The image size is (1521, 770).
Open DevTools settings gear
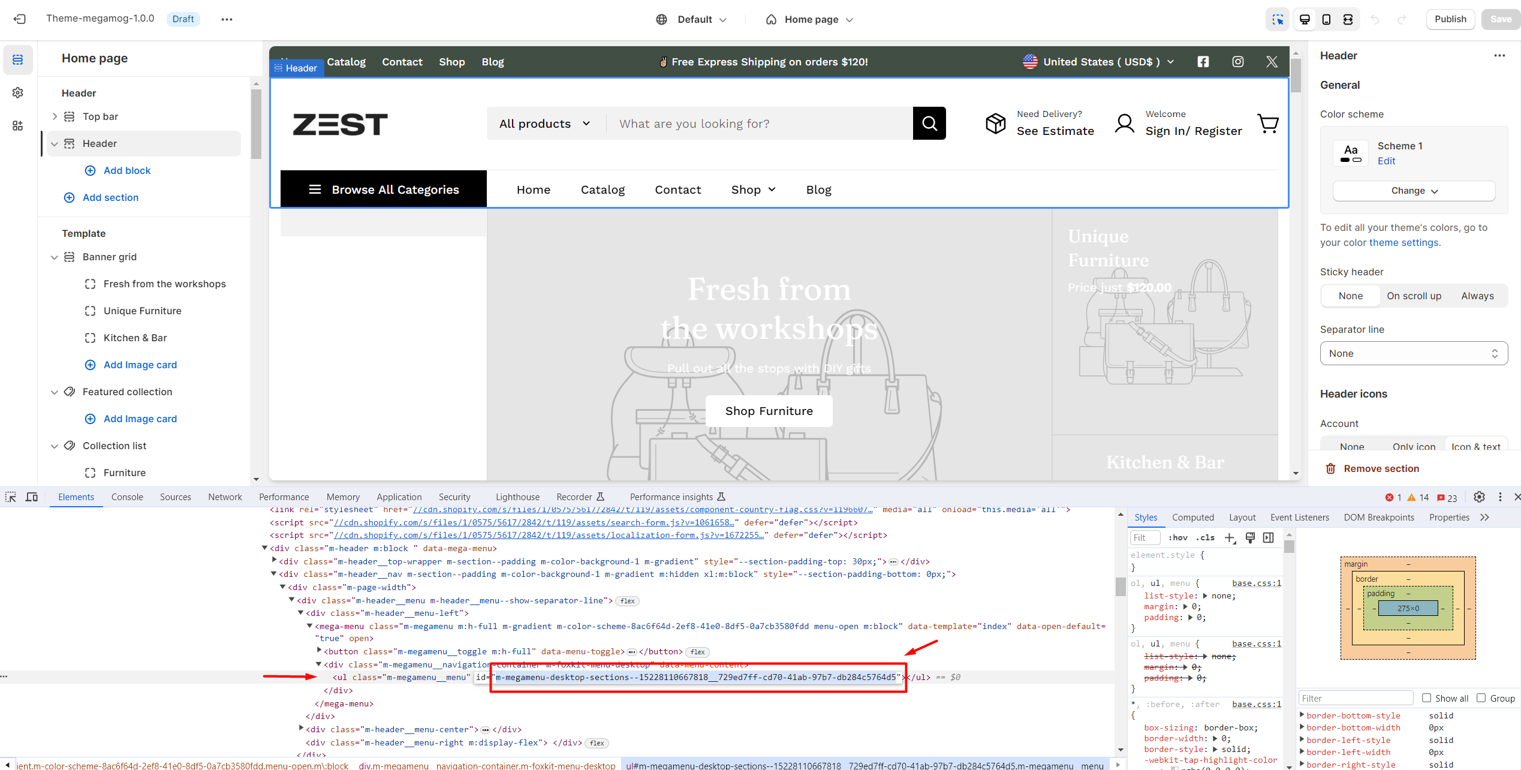pos(1479,497)
